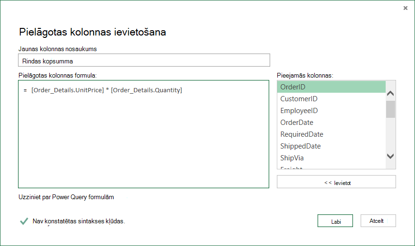Confirm with the Labi button
415x246 pixels.
(x=335, y=221)
